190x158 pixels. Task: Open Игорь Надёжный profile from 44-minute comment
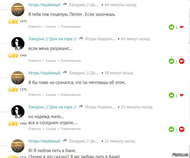point(44,5)
